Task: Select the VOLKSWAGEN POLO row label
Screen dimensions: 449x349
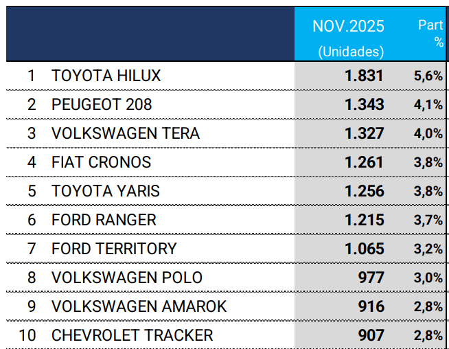Action: coord(127,278)
